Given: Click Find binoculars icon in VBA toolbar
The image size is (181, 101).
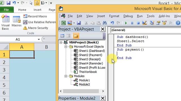Looking at the screenshot, I should coord(104,23).
